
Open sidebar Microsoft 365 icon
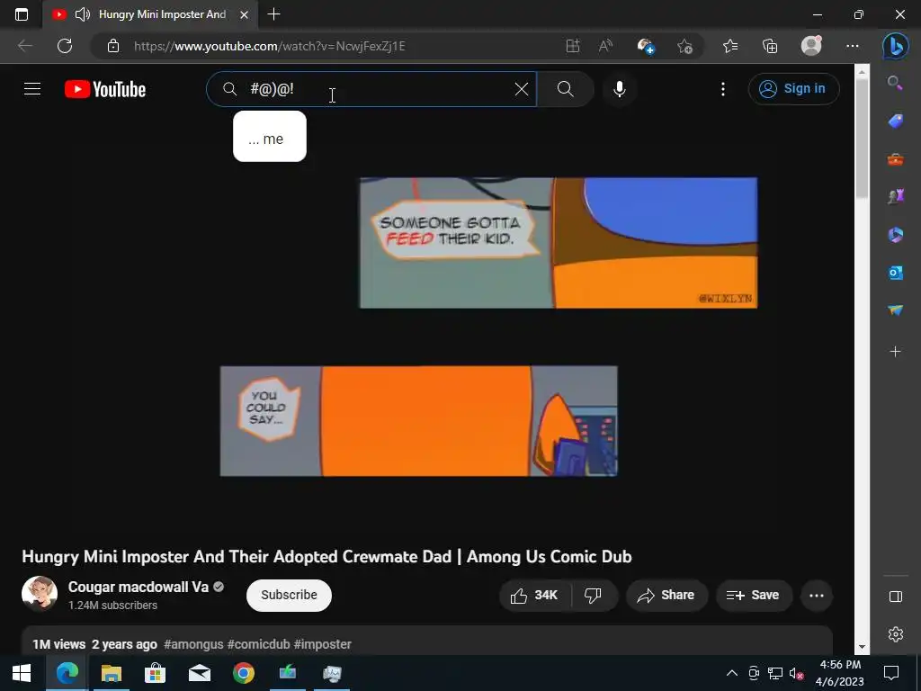click(895, 235)
